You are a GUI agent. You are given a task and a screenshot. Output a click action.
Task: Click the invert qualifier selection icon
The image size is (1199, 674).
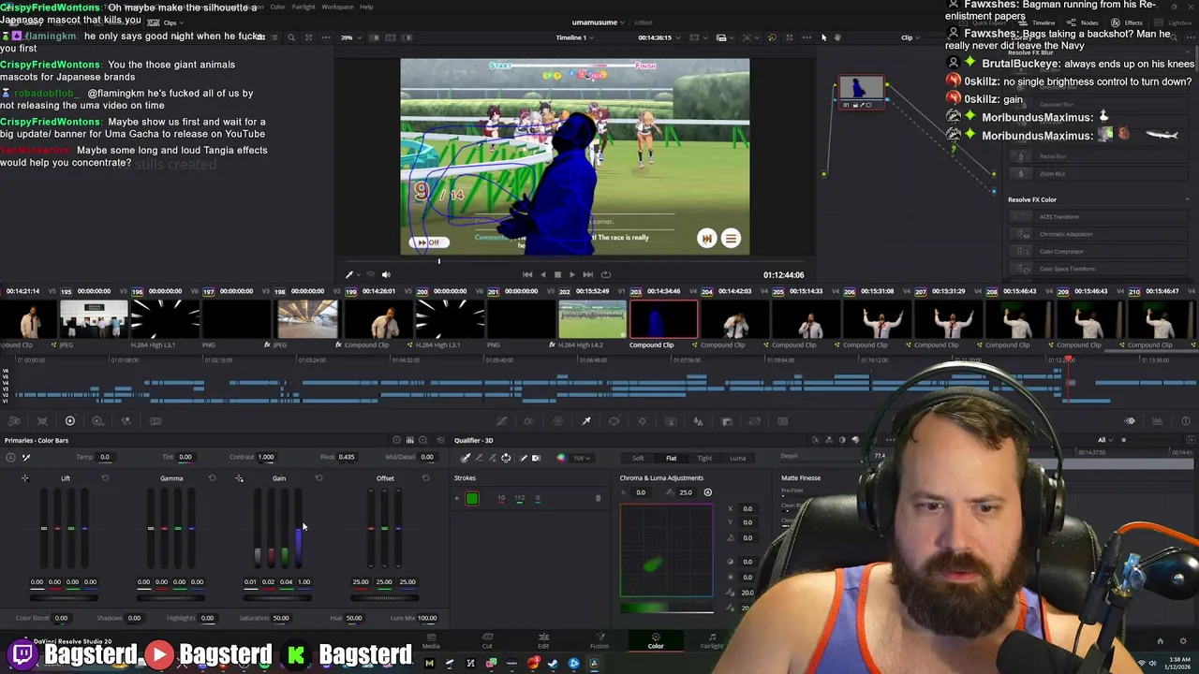click(x=536, y=458)
